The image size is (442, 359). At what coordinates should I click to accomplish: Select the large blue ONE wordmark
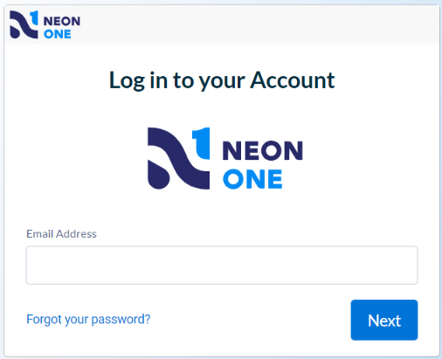point(252,179)
